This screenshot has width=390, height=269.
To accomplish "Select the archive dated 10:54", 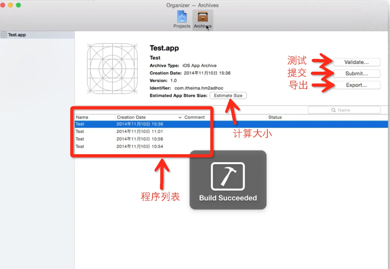I will point(231,147).
